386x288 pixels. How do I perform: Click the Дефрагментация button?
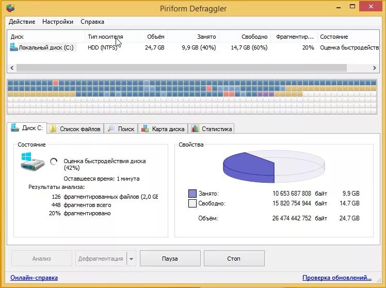[101, 259]
